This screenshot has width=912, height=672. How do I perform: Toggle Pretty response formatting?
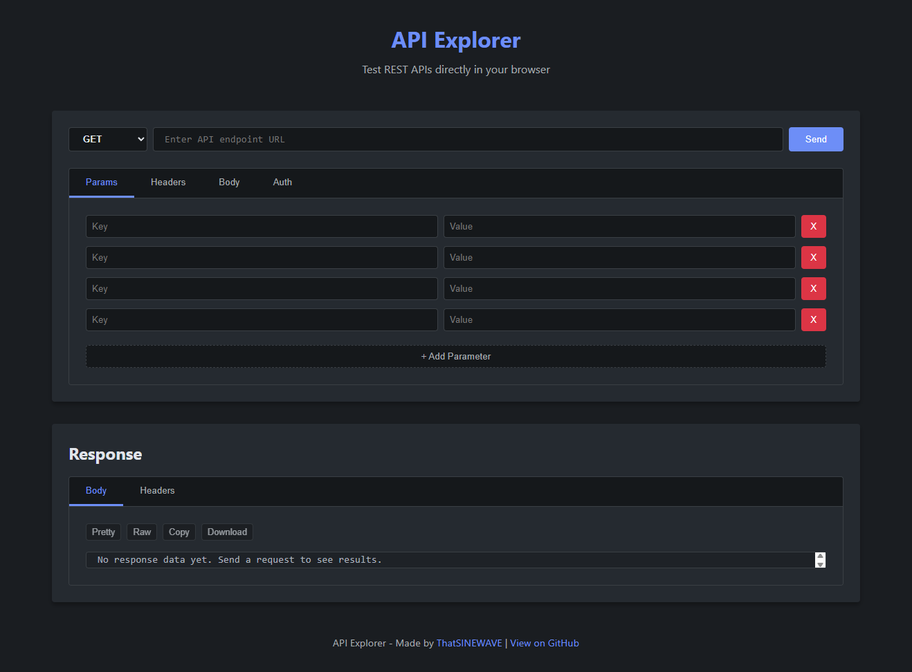(x=103, y=532)
